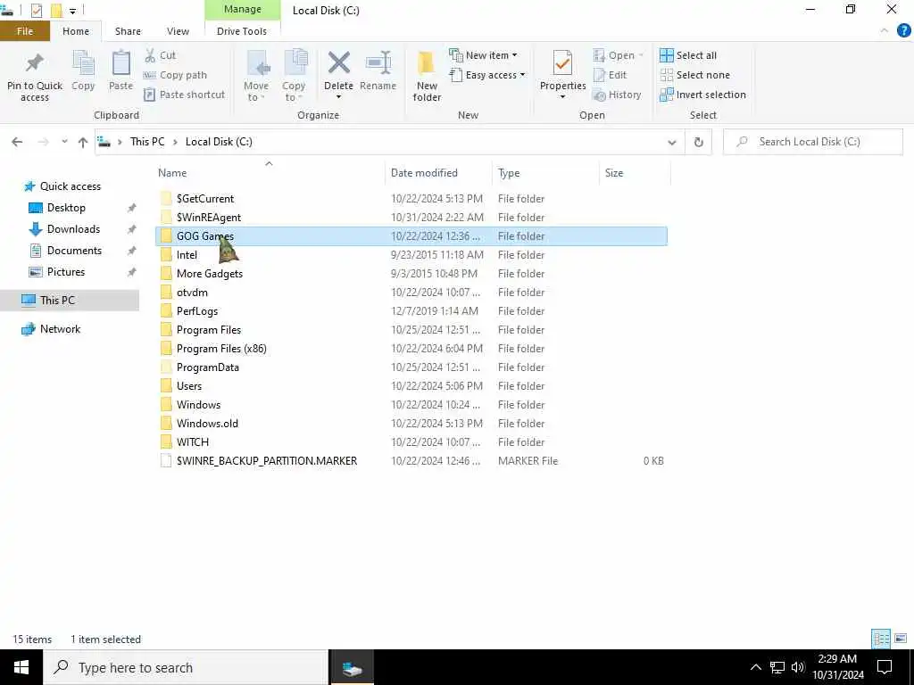This screenshot has height=685, width=914.
Task: Create a New folder
Action: click(427, 76)
